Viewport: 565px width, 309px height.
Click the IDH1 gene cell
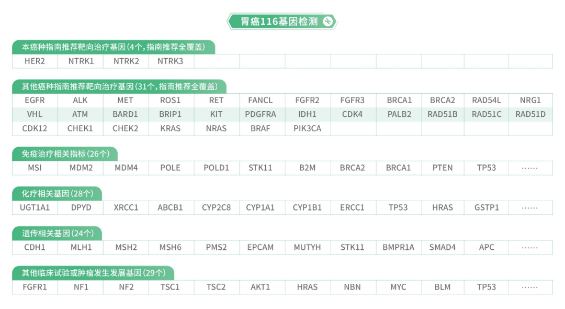(x=308, y=114)
